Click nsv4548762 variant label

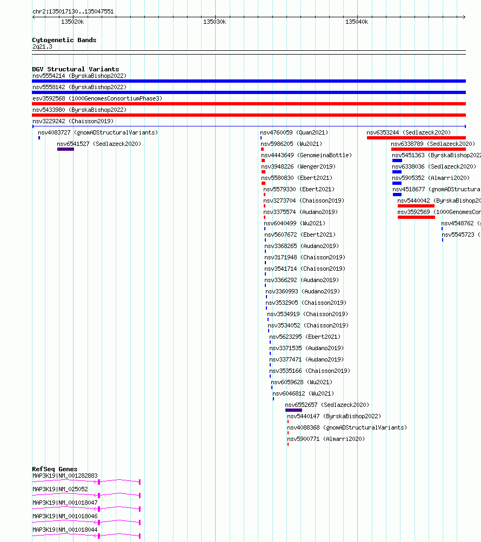(461, 223)
